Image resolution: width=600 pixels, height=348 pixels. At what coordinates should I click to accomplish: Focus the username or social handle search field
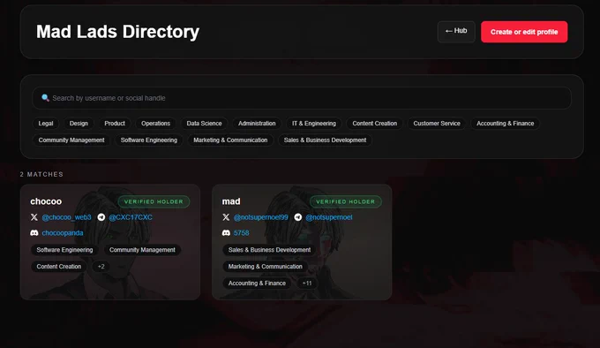coord(302,98)
